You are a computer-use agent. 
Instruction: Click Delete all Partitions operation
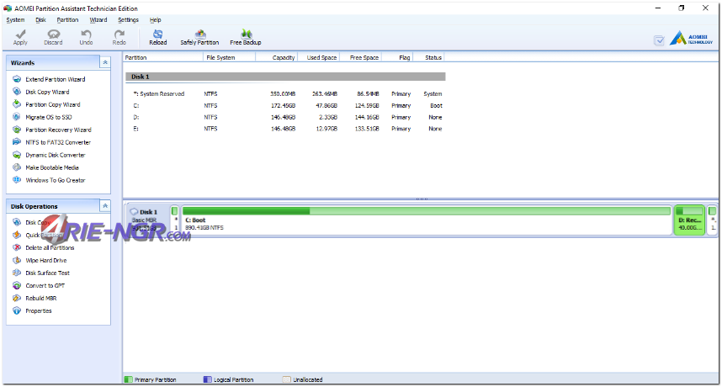(50, 248)
